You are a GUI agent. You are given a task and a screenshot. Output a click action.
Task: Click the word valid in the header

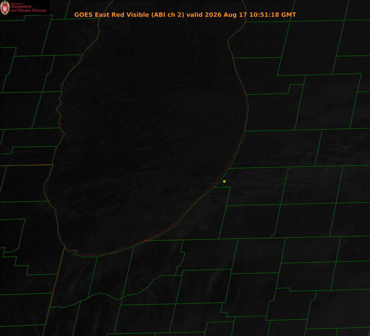tap(194, 15)
